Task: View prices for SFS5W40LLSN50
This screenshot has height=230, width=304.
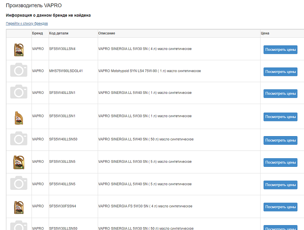Action: [x=280, y=140]
